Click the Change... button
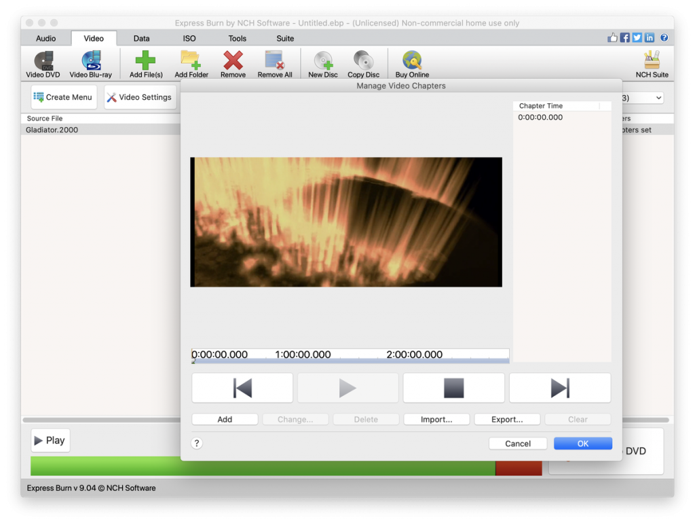 tap(295, 419)
